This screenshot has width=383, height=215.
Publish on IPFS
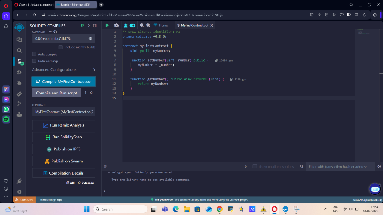tap(64, 149)
